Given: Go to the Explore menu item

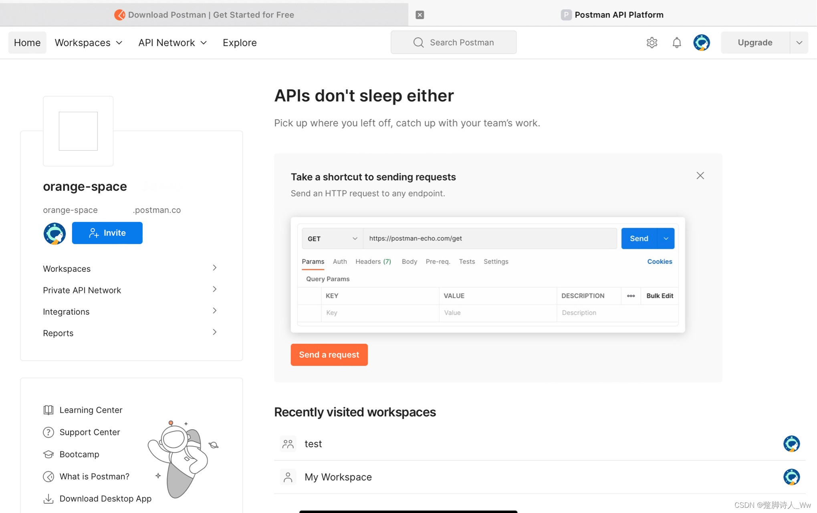Looking at the screenshot, I should pyautogui.click(x=239, y=42).
